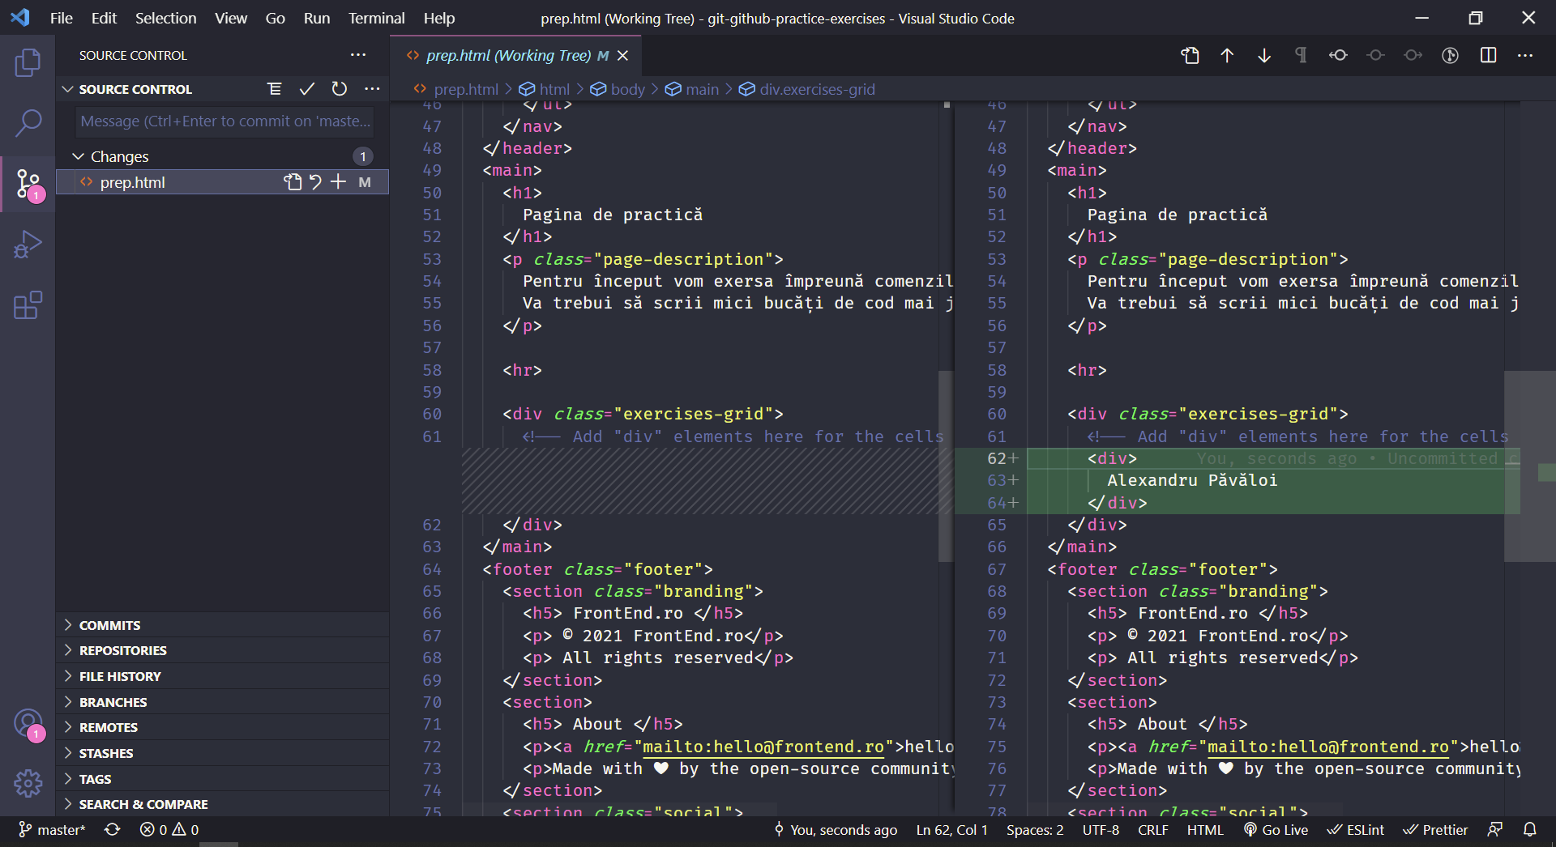The height and width of the screenshot is (847, 1556).
Task: Click the commit checkmark icon
Action: pyautogui.click(x=306, y=89)
